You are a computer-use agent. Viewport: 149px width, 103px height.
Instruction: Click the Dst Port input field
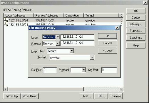point(50,70)
